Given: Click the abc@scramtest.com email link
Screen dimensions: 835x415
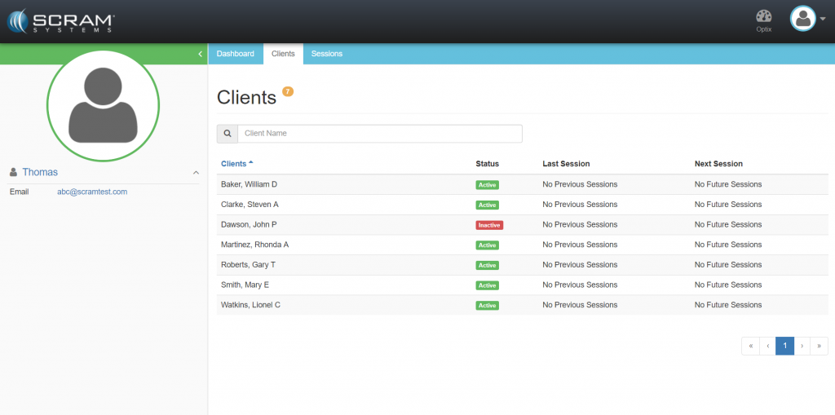Looking at the screenshot, I should click(x=92, y=192).
